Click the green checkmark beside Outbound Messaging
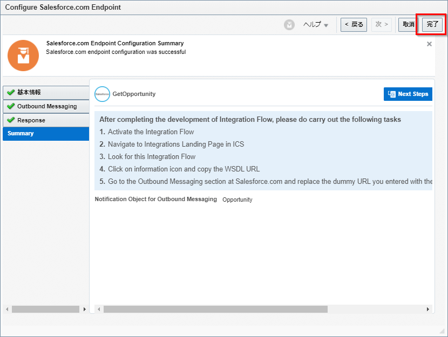 pyautogui.click(x=11, y=106)
